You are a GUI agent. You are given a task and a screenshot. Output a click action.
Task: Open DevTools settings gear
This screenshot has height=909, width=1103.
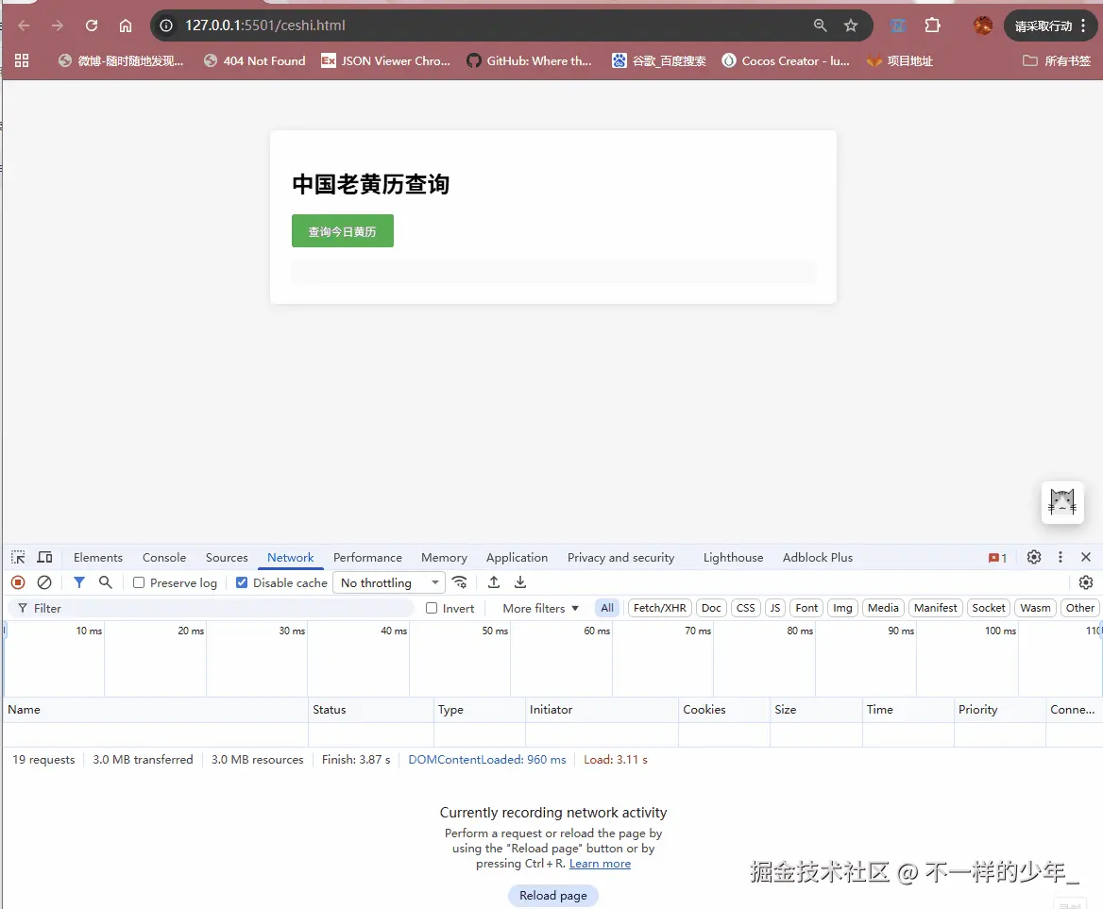click(1033, 557)
